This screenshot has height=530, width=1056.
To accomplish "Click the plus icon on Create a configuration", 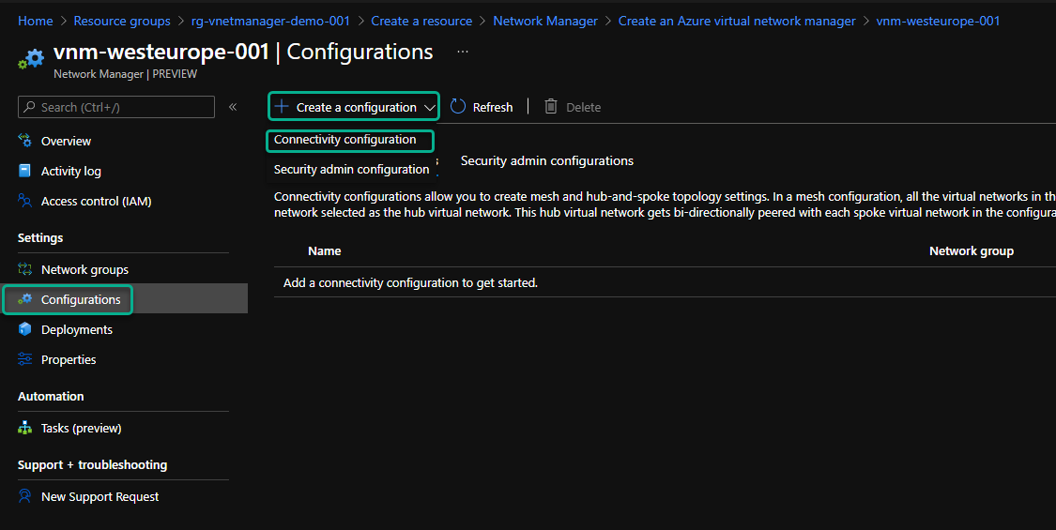I will [282, 106].
